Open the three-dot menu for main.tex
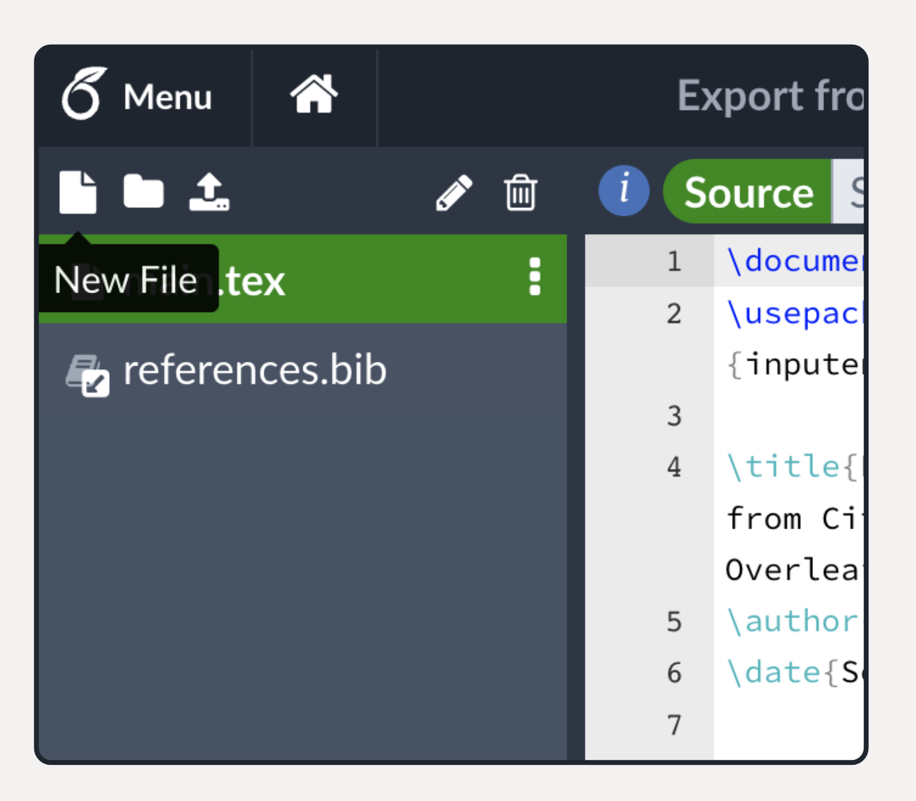This screenshot has width=916, height=801. click(535, 277)
